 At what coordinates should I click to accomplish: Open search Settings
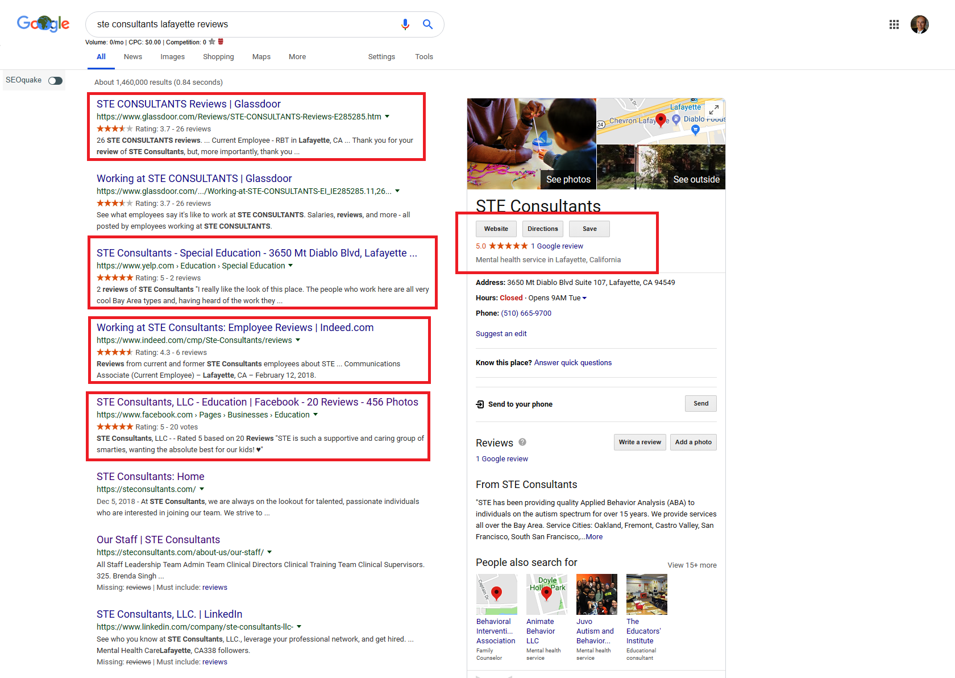click(381, 57)
